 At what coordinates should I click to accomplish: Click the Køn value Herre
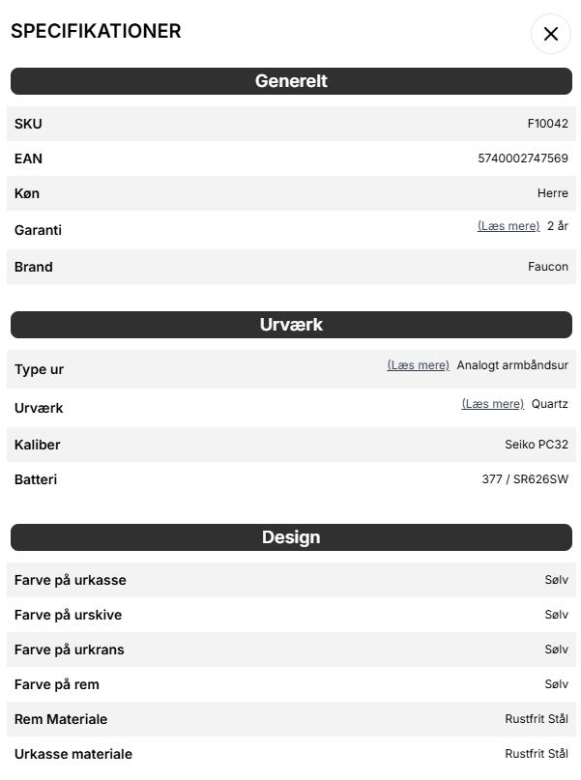(x=553, y=193)
